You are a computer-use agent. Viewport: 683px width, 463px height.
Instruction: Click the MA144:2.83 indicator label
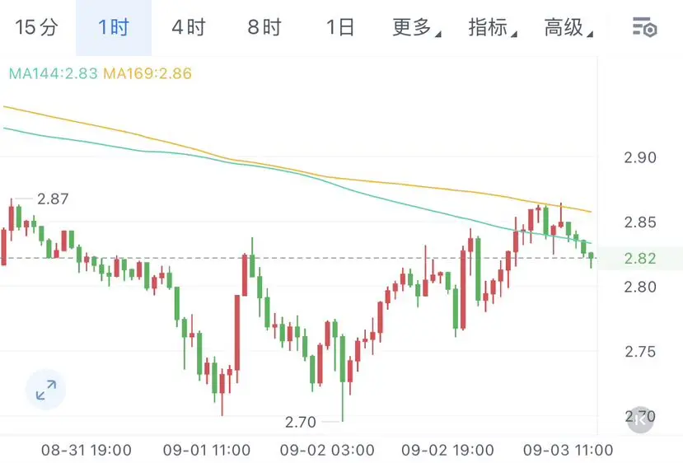(54, 73)
